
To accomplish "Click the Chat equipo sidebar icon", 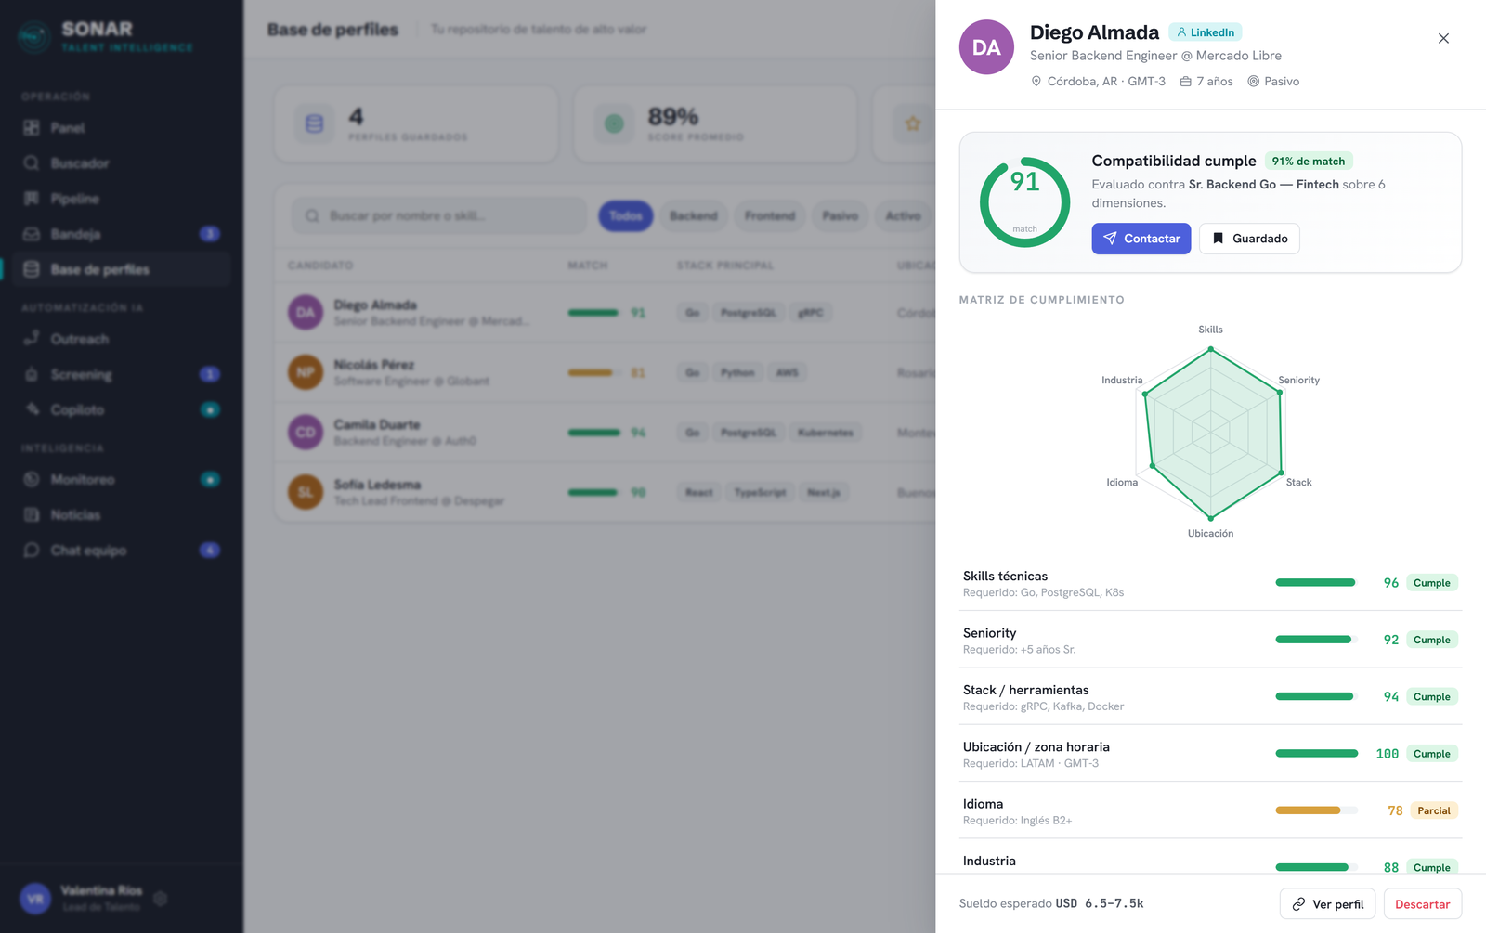I will pyautogui.click(x=32, y=551).
